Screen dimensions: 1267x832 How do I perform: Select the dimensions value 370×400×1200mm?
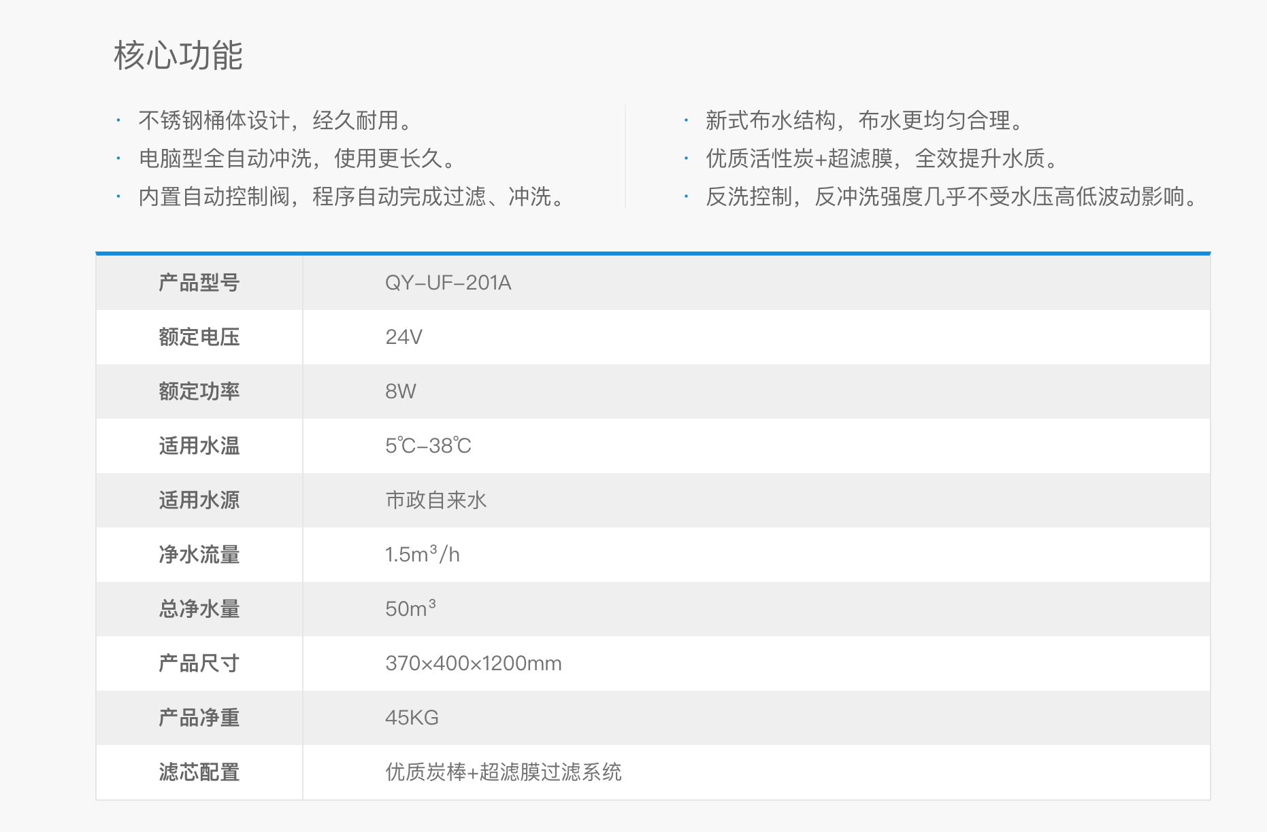point(473,663)
